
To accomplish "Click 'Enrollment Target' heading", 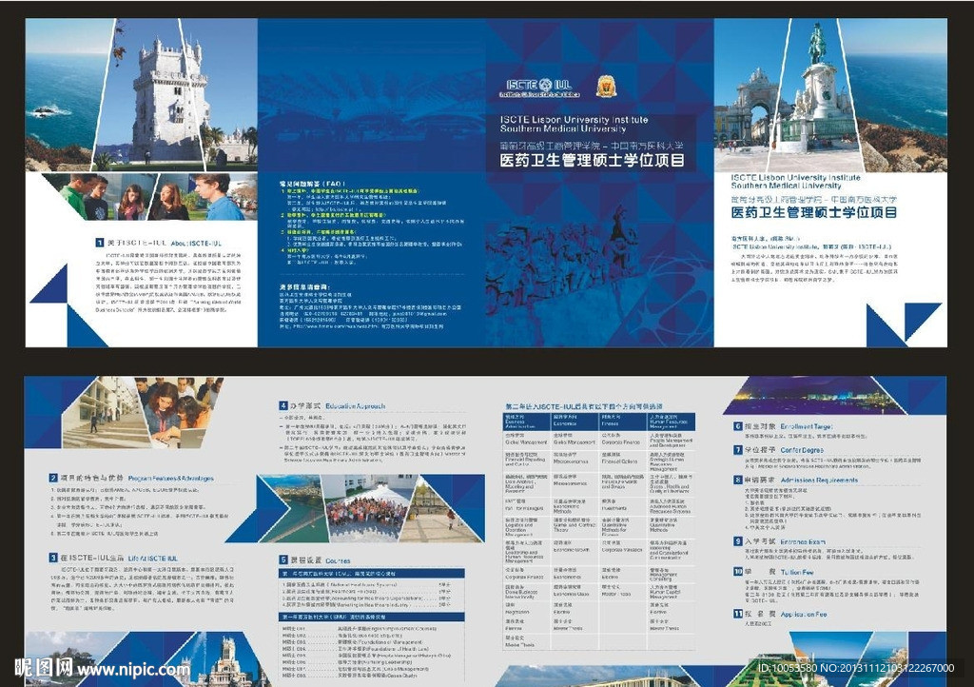I will [807, 426].
